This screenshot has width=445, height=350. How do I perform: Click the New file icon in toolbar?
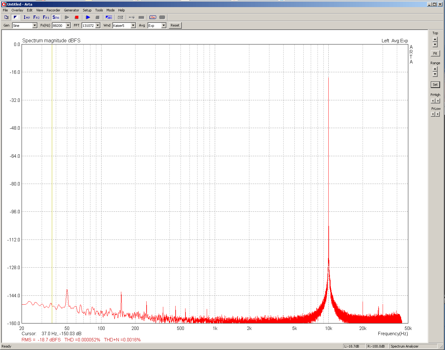tap(6, 17)
